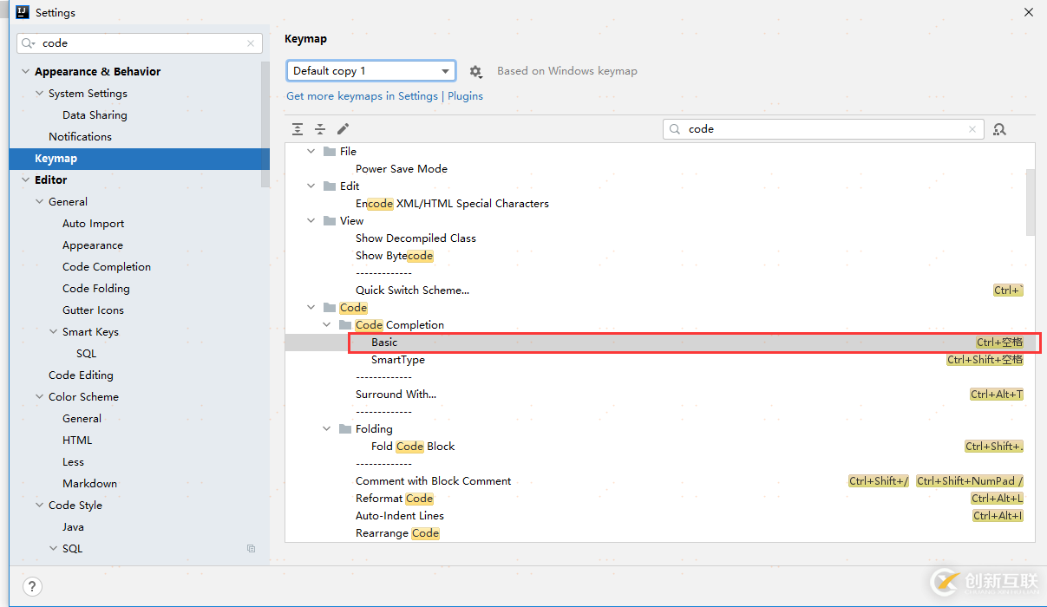The height and width of the screenshot is (607, 1047).
Task: Click the copy icon beside SQL code style
Action: (251, 549)
